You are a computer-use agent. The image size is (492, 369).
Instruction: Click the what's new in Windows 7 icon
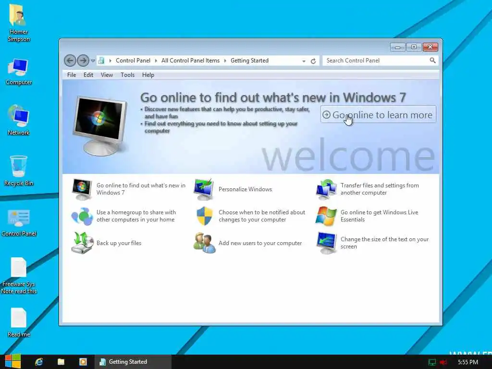coord(82,189)
